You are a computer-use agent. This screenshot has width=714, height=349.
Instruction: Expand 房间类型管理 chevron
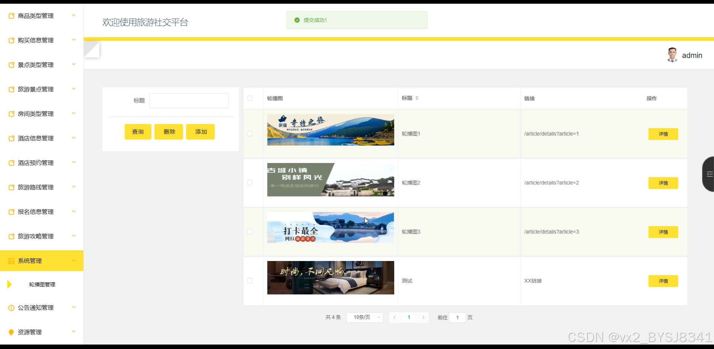(74, 113)
